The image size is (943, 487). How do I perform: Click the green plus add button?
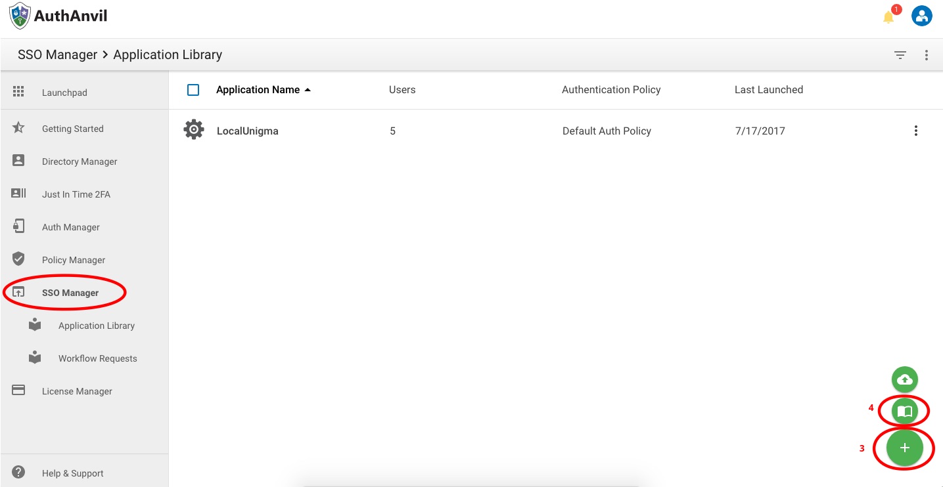click(x=905, y=448)
